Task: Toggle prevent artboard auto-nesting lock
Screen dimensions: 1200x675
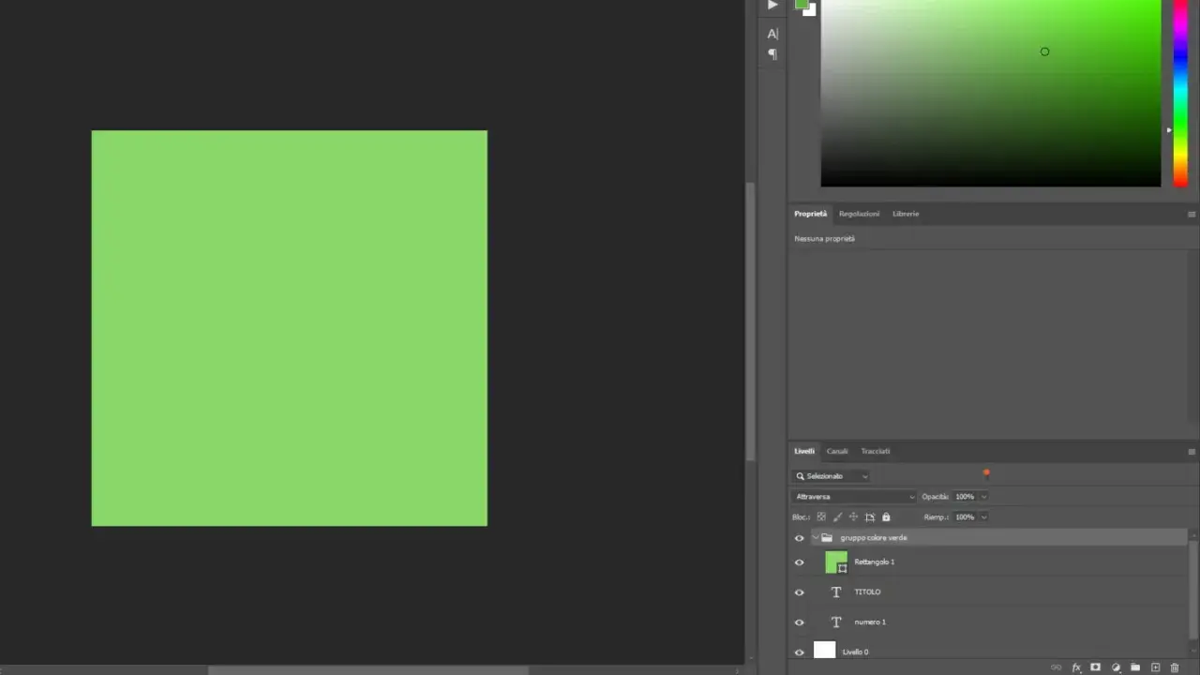Action: pos(870,517)
